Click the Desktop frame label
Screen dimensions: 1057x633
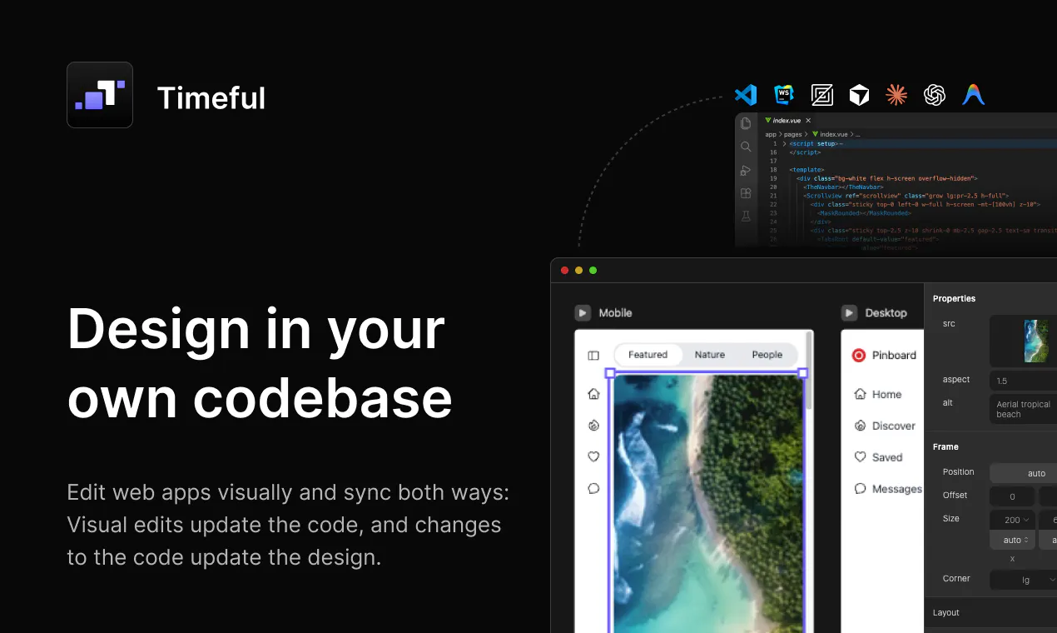[886, 313]
